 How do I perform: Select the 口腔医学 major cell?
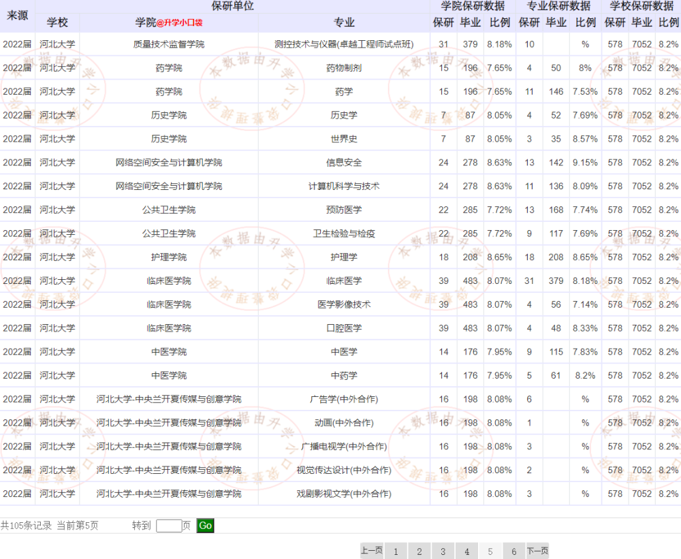click(x=344, y=328)
